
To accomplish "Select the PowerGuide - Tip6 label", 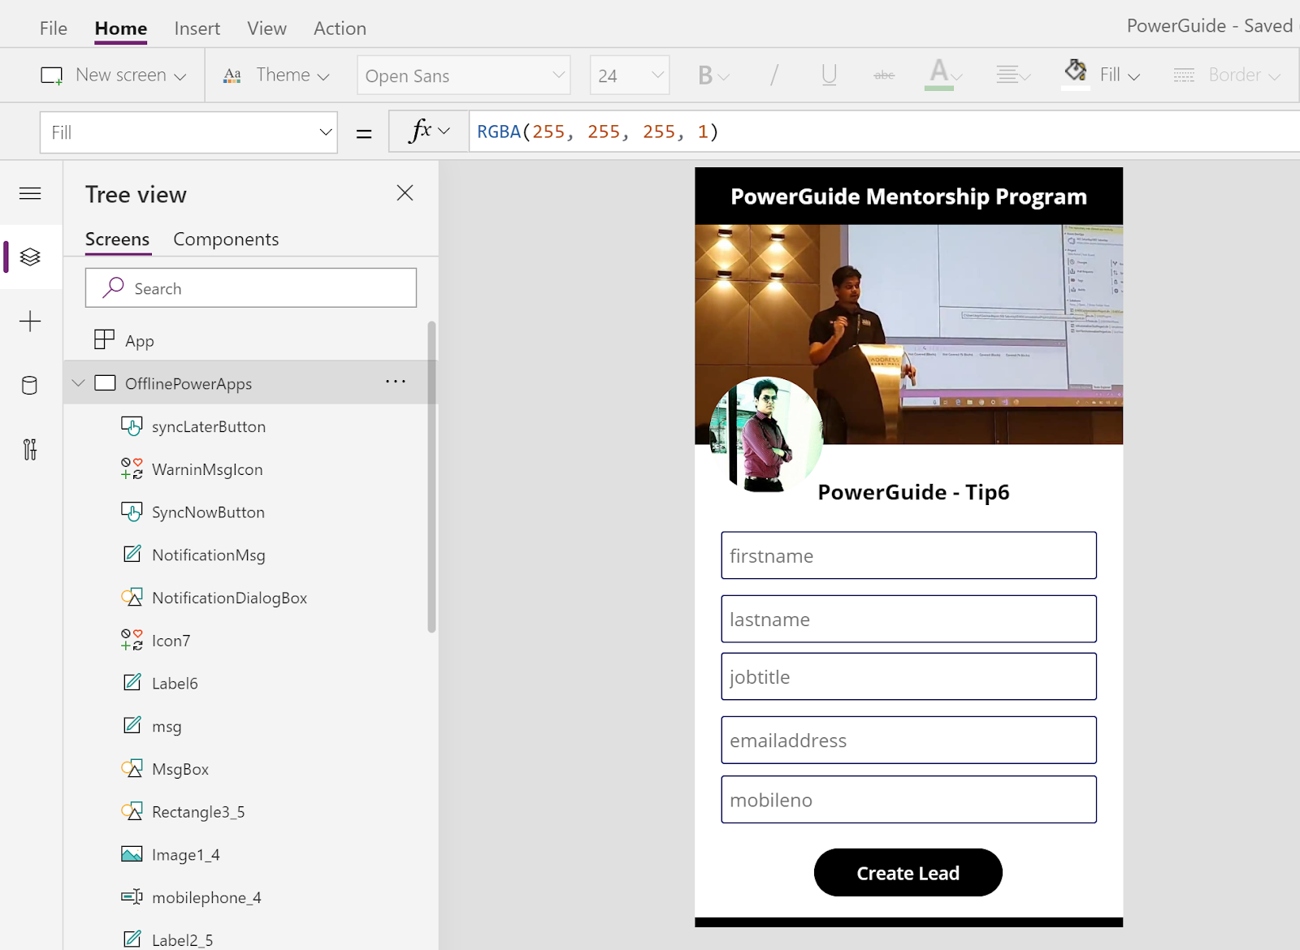I will 913,492.
